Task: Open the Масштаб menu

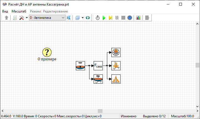Action: coord(19,11)
